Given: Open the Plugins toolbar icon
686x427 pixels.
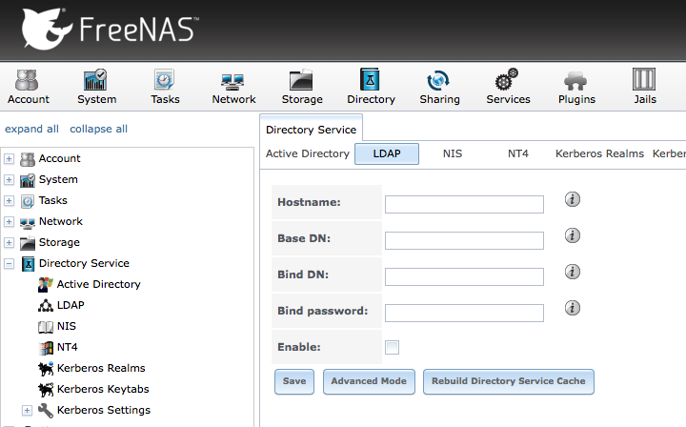Looking at the screenshot, I should 575,81.
